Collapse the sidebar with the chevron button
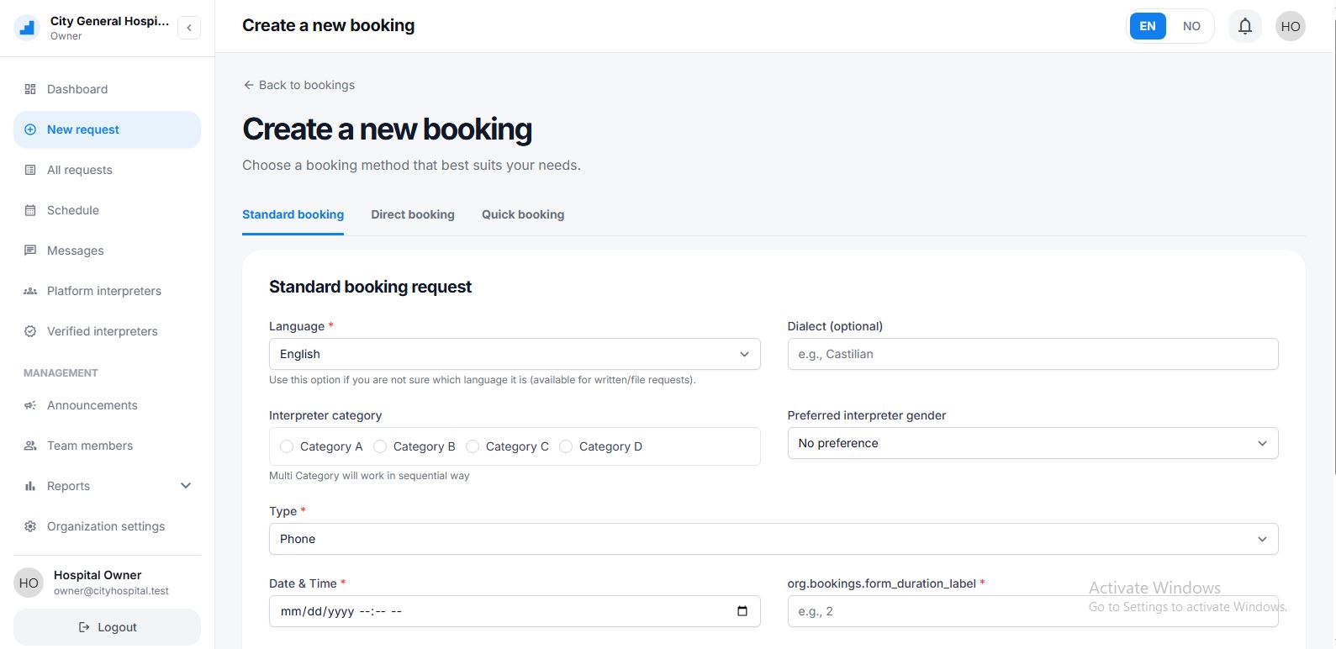This screenshot has width=1336, height=649. pos(189,28)
